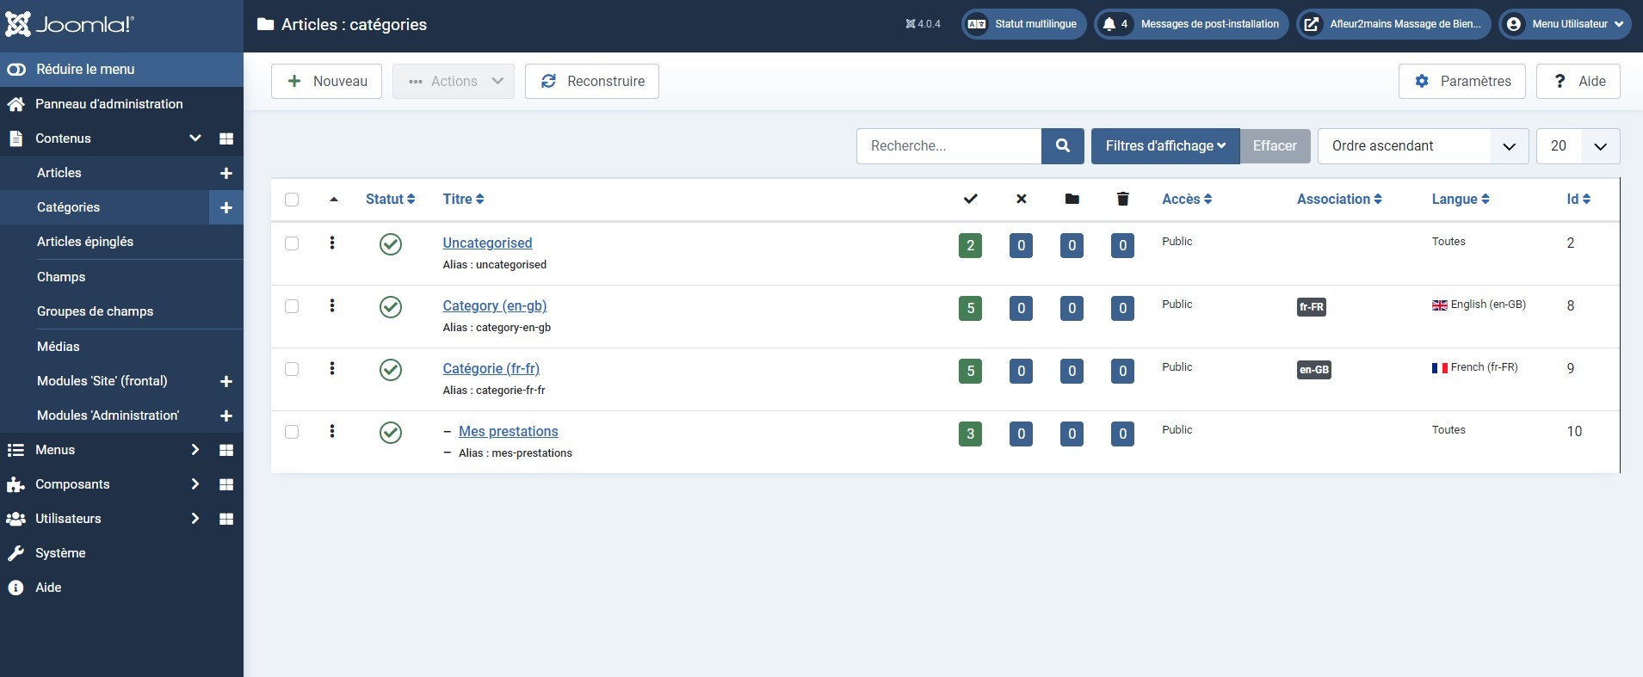Expand Filtres d'affichage options

click(x=1165, y=146)
